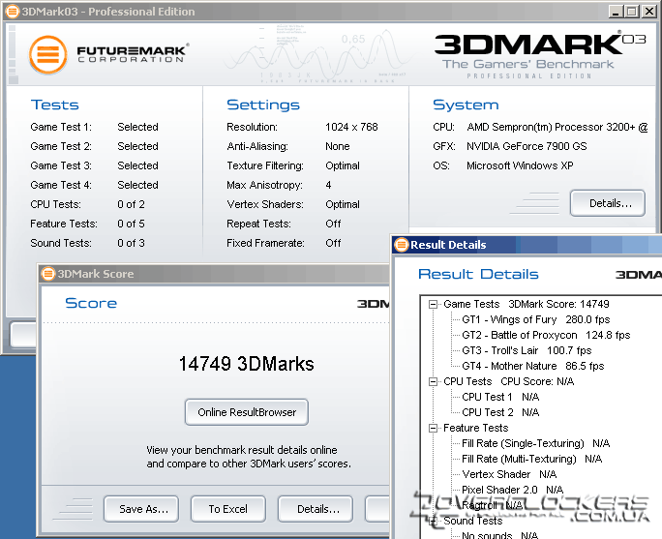Close the 3DMark03 main window

(x=648, y=12)
